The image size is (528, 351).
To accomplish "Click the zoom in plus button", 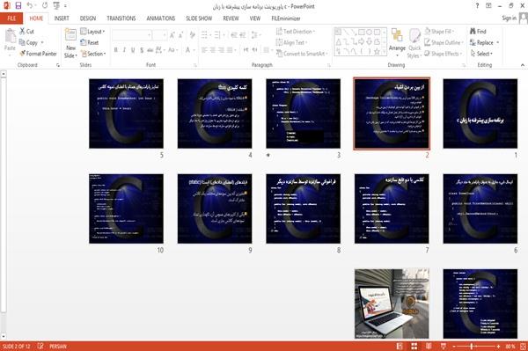I will point(498,346).
